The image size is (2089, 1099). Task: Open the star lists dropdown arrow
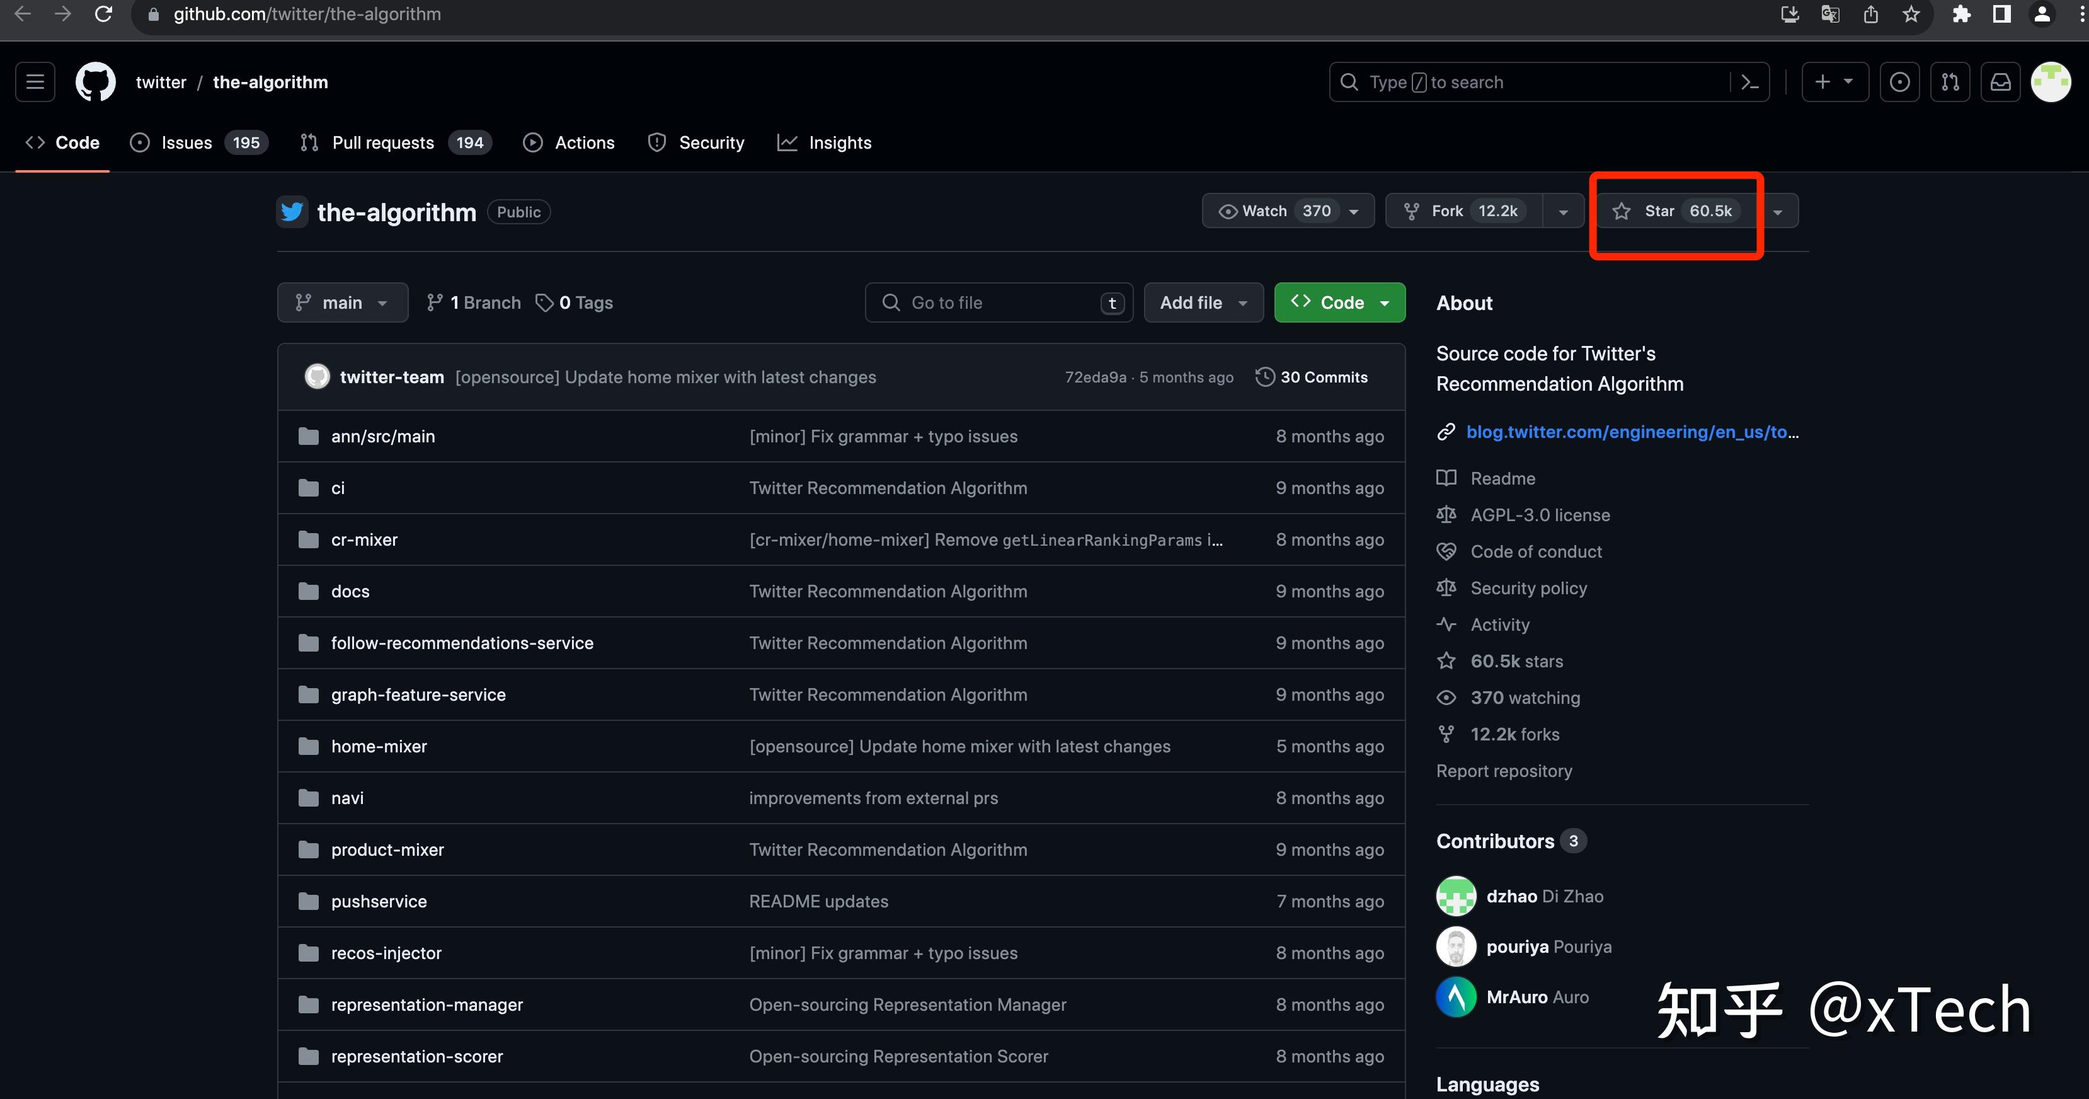tap(1778, 212)
